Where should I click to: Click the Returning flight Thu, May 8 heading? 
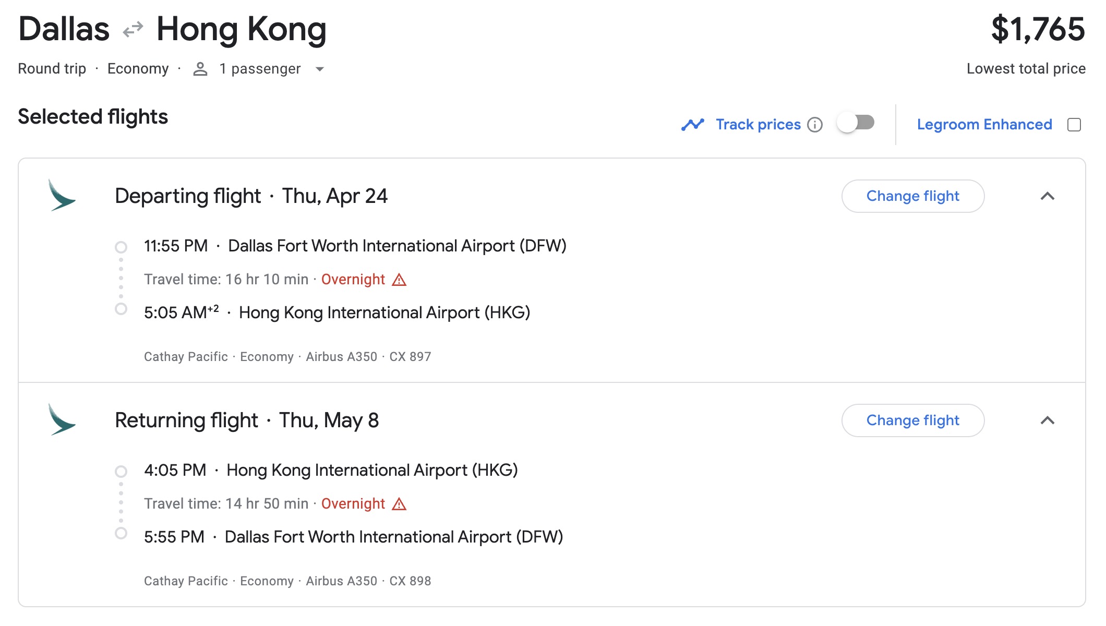[x=247, y=420]
